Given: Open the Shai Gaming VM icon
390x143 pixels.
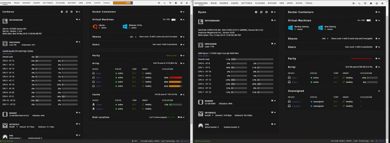Looking at the screenshot, I should tap(320, 28).
